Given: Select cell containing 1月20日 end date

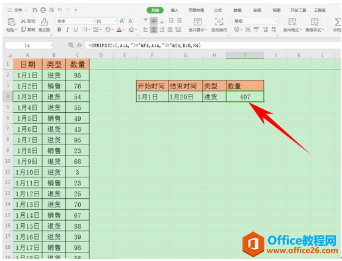Looking at the screenshot, I should click(x=186, y=97).
